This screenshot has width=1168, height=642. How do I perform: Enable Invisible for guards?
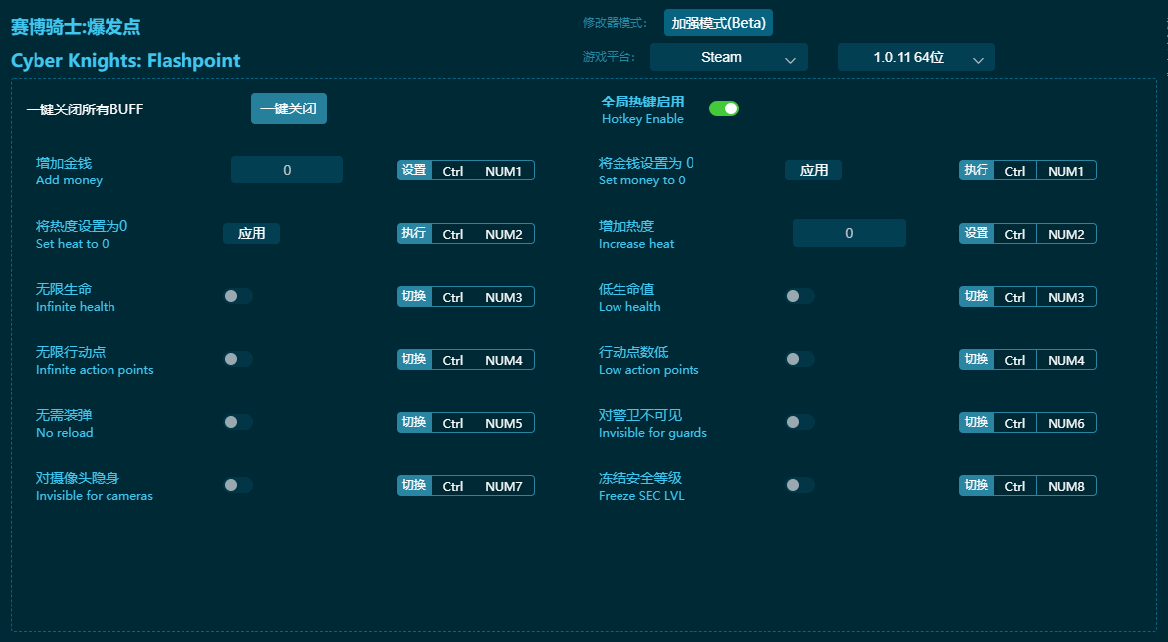(x=799, y=422)
